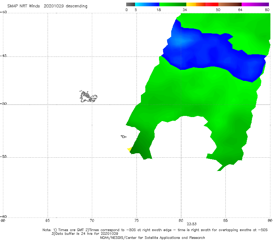Click the color bar label '18'

[x=159, y=10]
